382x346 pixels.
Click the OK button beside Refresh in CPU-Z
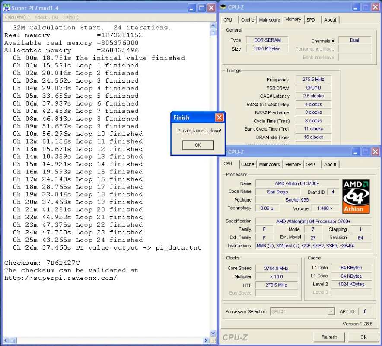click(363, 337)
